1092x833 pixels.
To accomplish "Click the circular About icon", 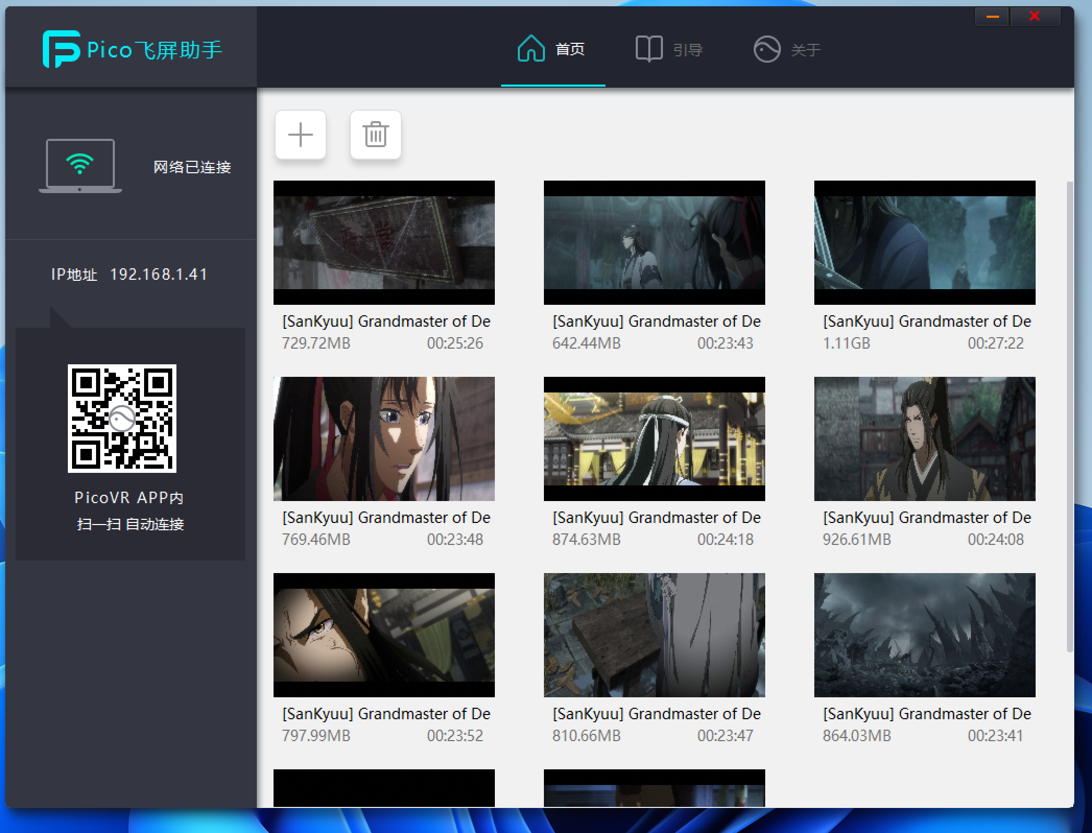I will pos(766,50).
